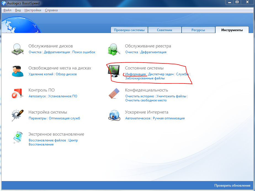
Task: Click the Privacy eraser icon
Action: point(114,93)
